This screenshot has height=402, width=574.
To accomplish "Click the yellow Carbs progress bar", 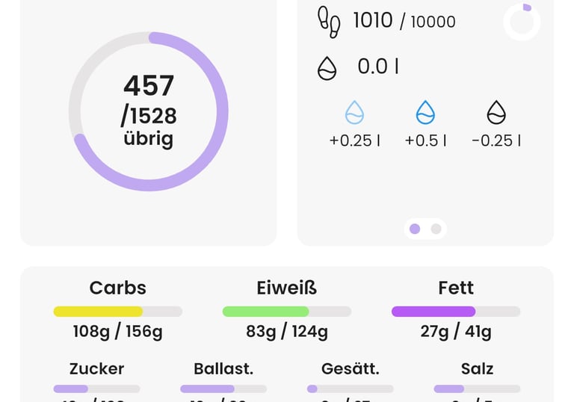I will 117,312.
